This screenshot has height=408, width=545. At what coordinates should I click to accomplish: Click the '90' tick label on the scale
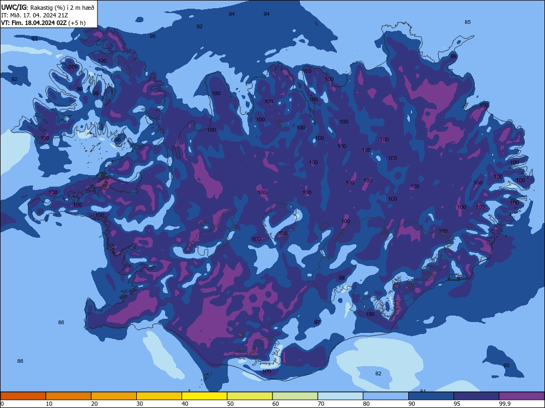pos(411,404)
